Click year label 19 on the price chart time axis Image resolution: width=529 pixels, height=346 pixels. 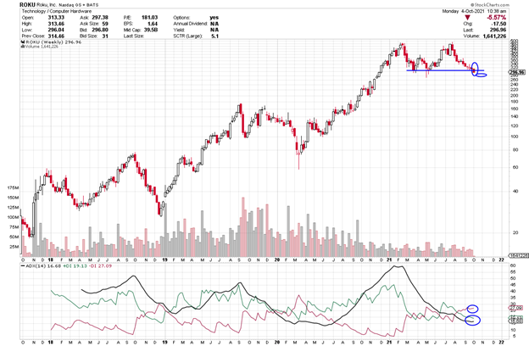pyautogui.click(x=165, y=259)
